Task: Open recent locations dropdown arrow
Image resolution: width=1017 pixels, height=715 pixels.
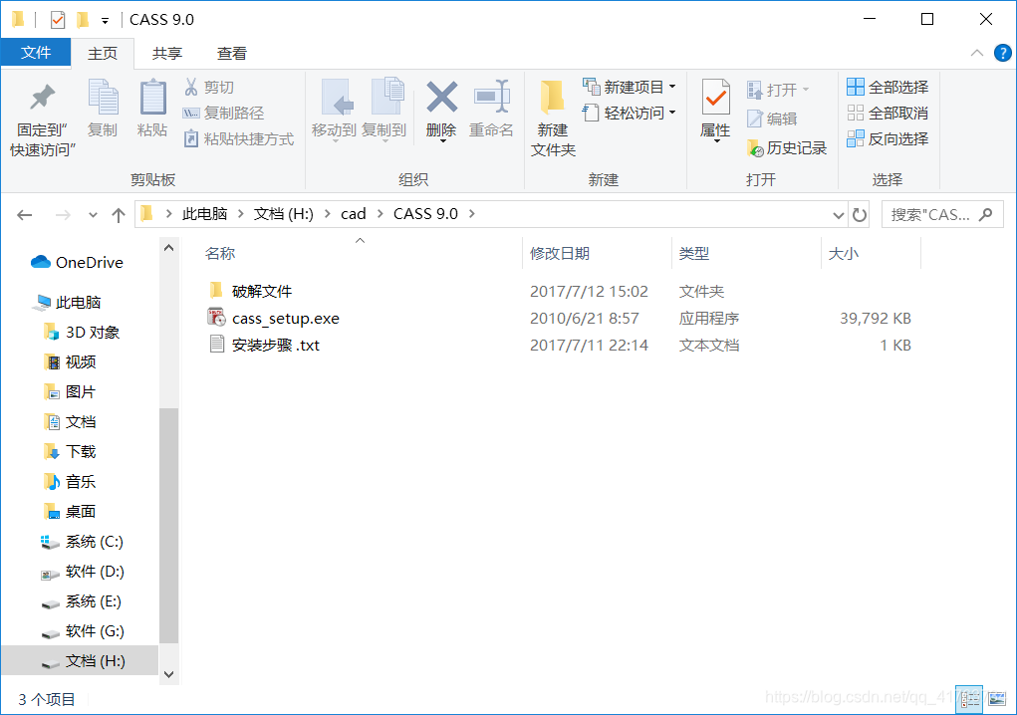Action: click(x=93, y=214)
